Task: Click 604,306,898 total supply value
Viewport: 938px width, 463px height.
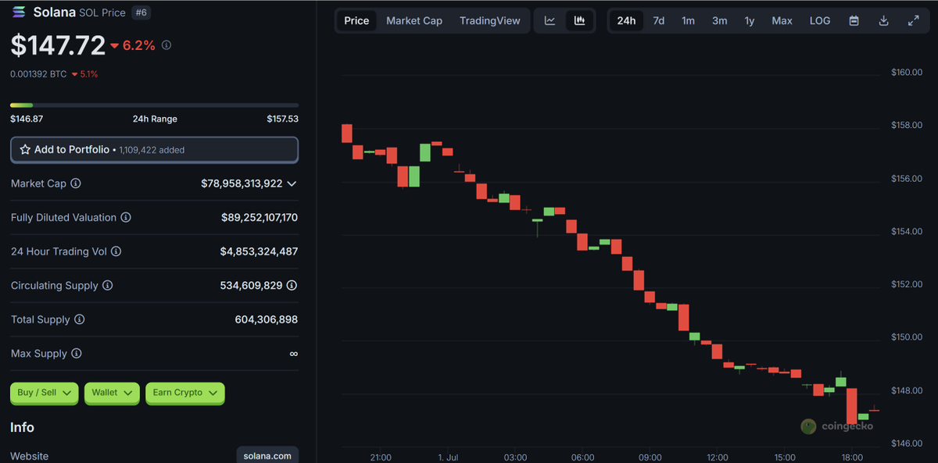Action: click(x=266, y=320)
